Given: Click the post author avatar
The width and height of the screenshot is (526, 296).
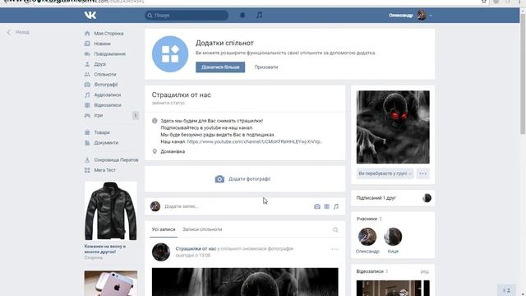Looking at the screenshot, I should (161, 252).
